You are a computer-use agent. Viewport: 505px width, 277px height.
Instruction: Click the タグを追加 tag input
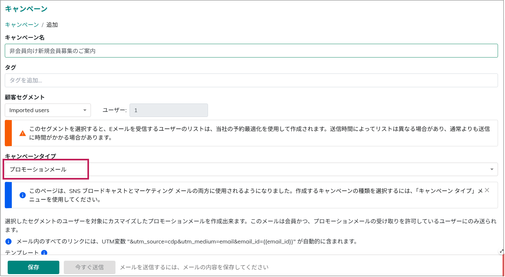(x=251, y=81)
